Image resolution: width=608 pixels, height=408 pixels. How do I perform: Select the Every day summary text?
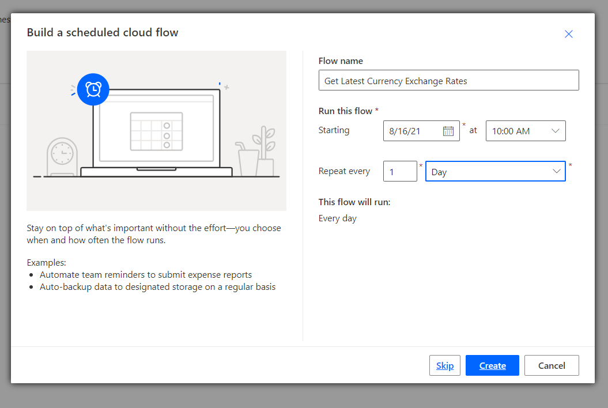pyautogui.click(x=337, y=218)
